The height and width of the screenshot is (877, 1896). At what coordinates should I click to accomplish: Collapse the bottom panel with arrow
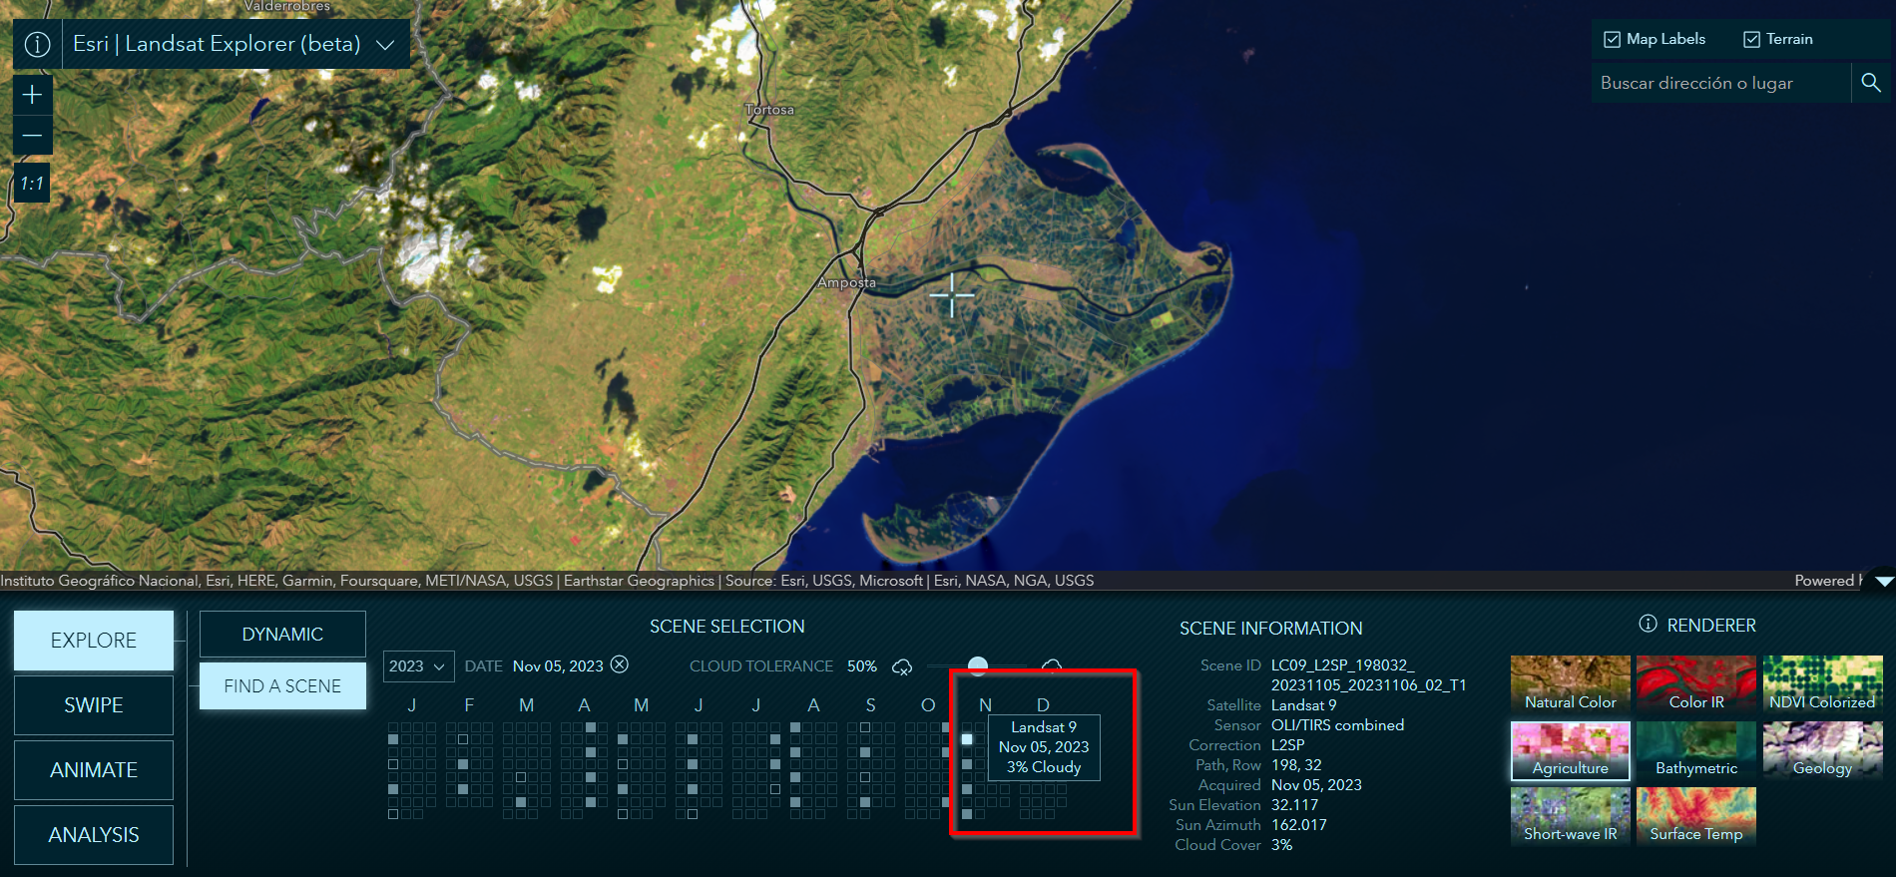pos(1883,581)
